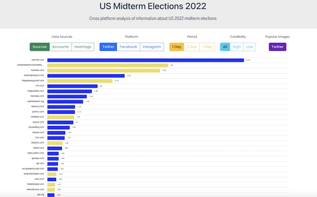Click the thegatewaypundit.com yellow bar
The width and height of the screenshot is (317, 197).
(80, 81)
